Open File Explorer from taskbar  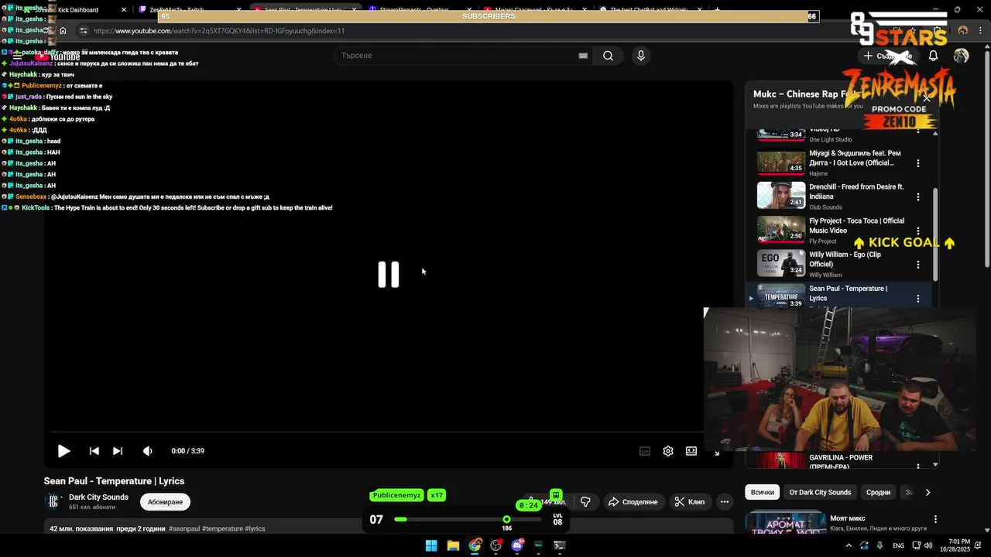[453, 545]
